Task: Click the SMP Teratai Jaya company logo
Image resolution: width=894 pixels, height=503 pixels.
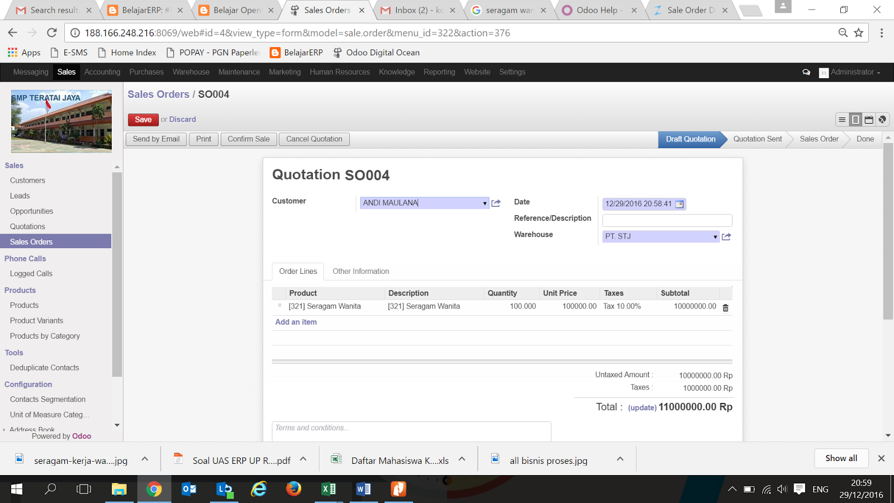Action: pyautogui.click(x=61, y=121)
